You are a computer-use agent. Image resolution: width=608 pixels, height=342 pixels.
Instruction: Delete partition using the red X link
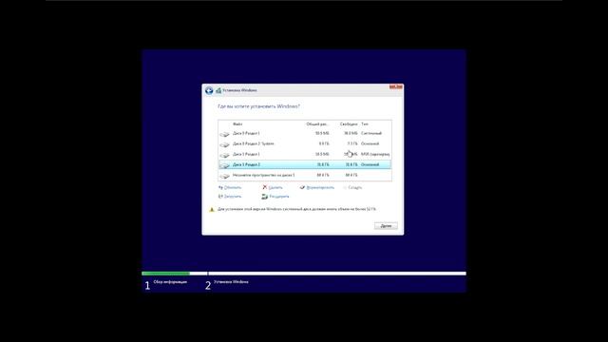(x=273, y=188)
